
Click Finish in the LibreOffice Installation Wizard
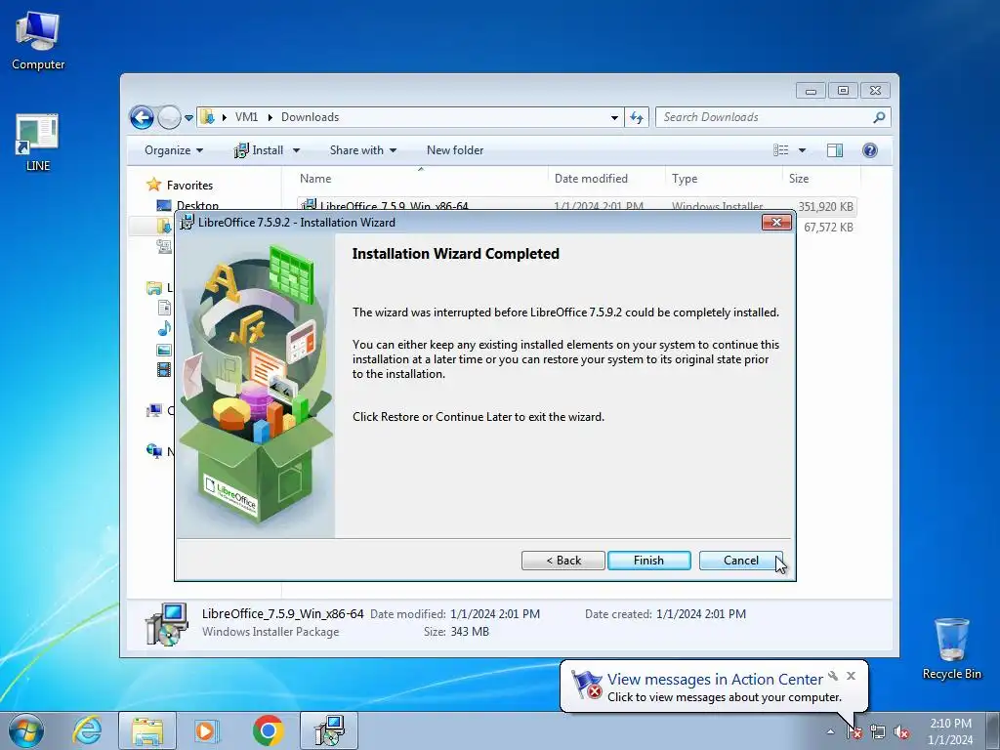click(648, 560)
